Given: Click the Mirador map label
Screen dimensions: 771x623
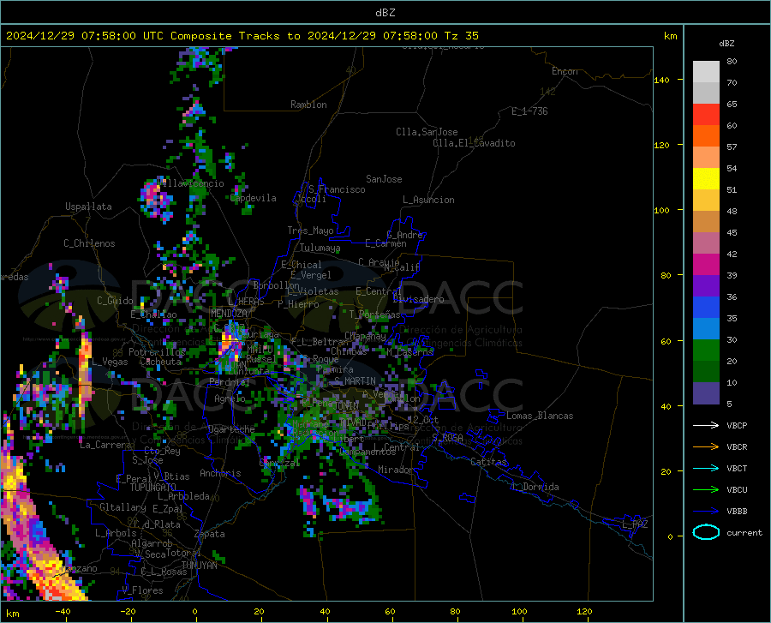Looking at the screenshot, I should pyautogui.click(x=396, y=470).
